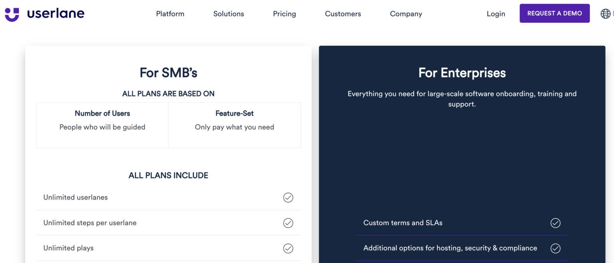Click the For SMB's heading
Viewport: 614px width, 263px height.
[168, 73]
